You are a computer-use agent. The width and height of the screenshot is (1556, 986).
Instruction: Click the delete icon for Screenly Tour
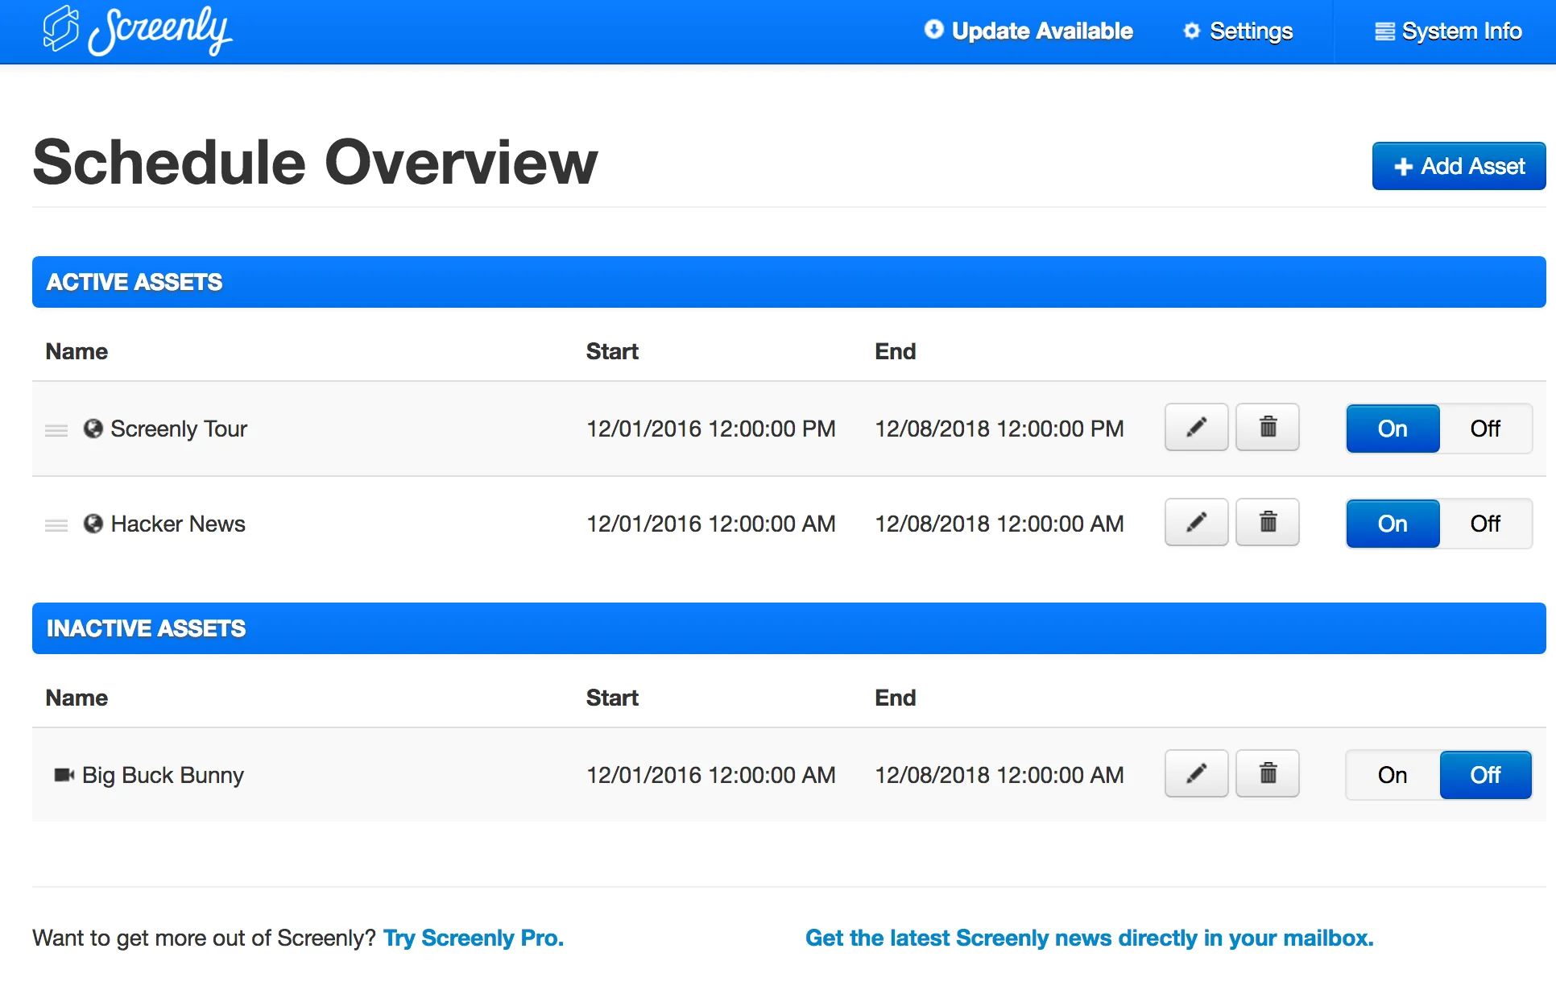[x=1267, y=427]
